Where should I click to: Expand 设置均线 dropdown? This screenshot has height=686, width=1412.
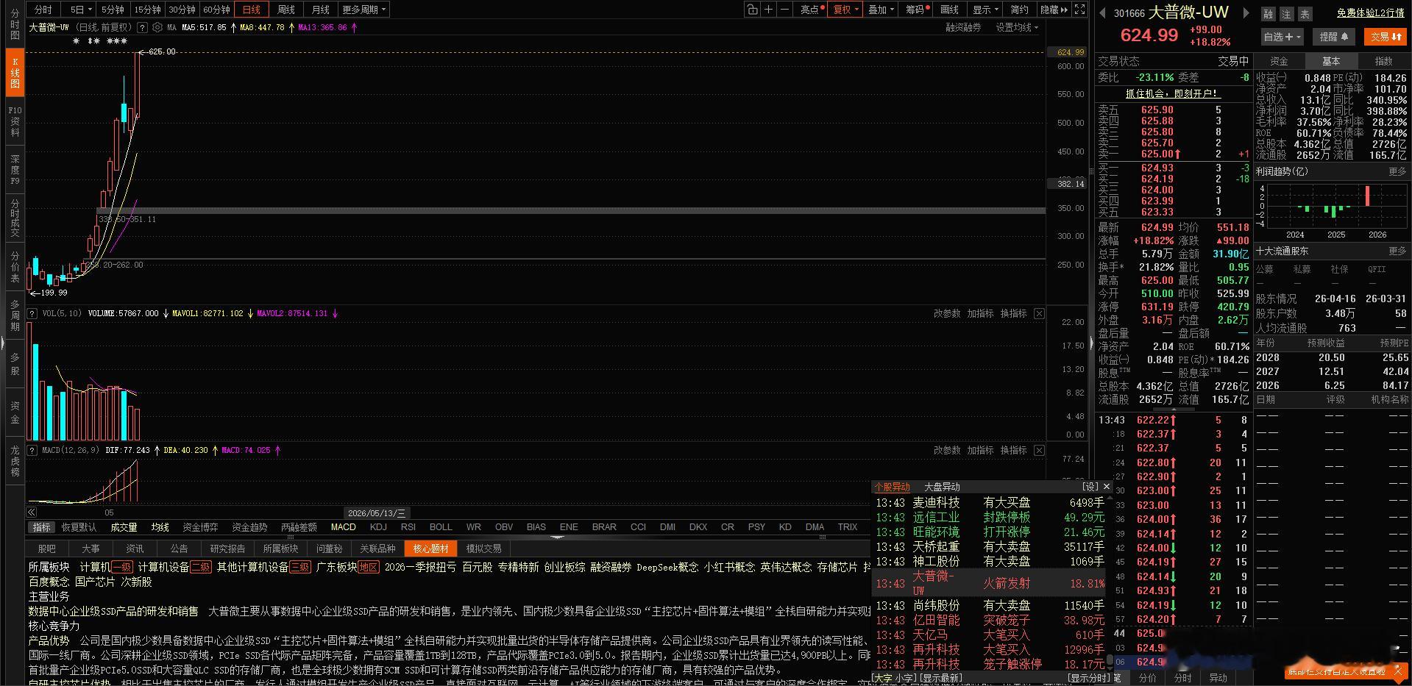pos(1017,27)
